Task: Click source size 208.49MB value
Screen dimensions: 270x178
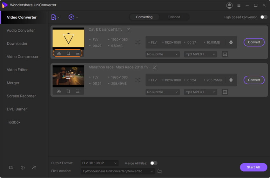Action: coord(119,84)
